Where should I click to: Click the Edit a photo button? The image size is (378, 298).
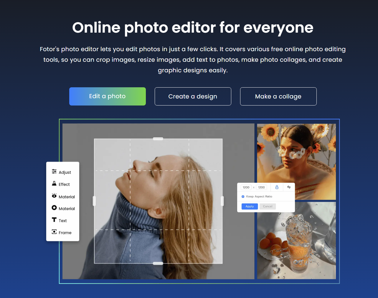108,96
